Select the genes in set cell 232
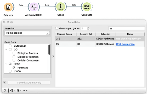Image resolution: width=147 pixels, height=94 pixels. [86, 39]
